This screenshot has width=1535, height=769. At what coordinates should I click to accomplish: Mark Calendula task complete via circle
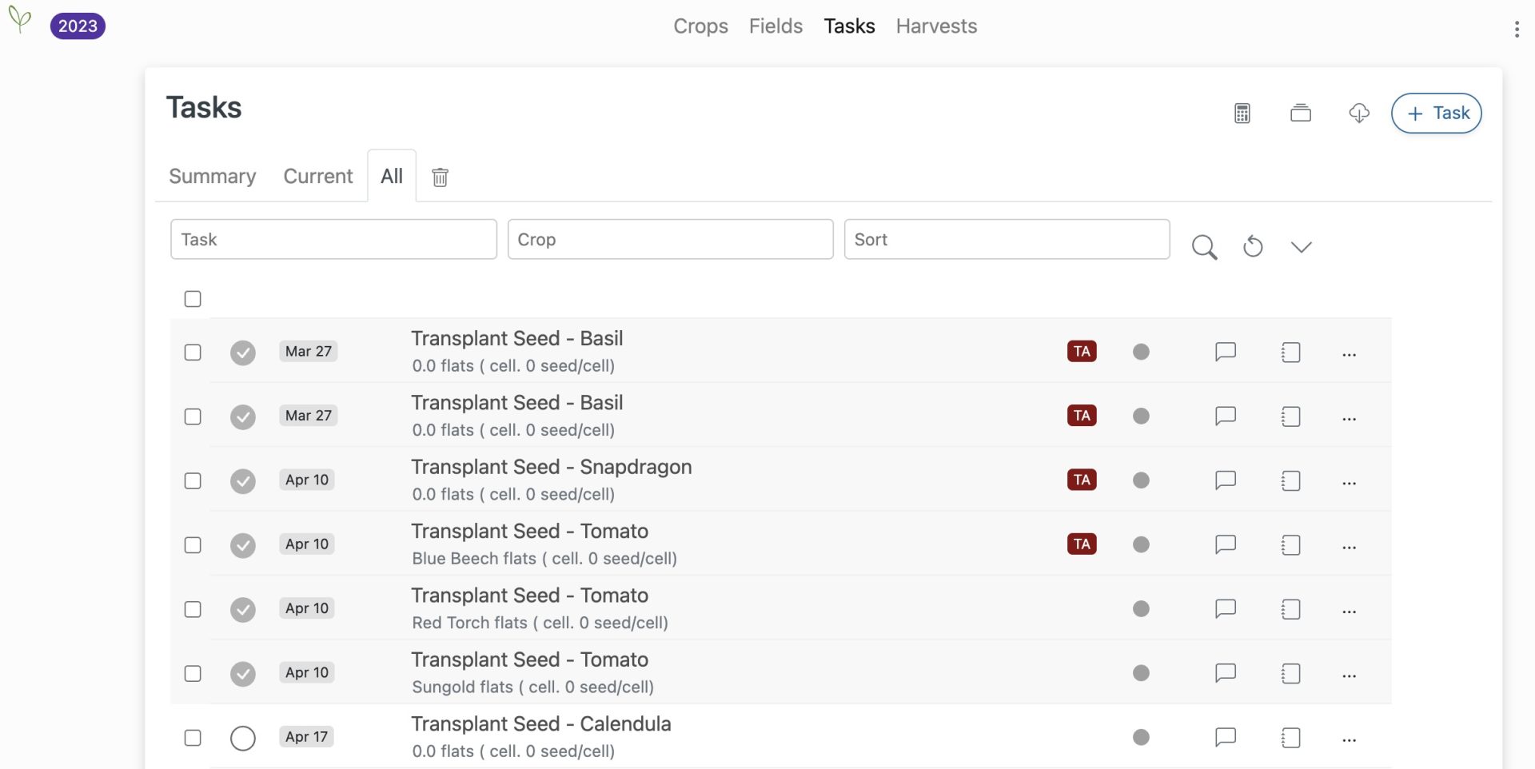click(243, 738)
